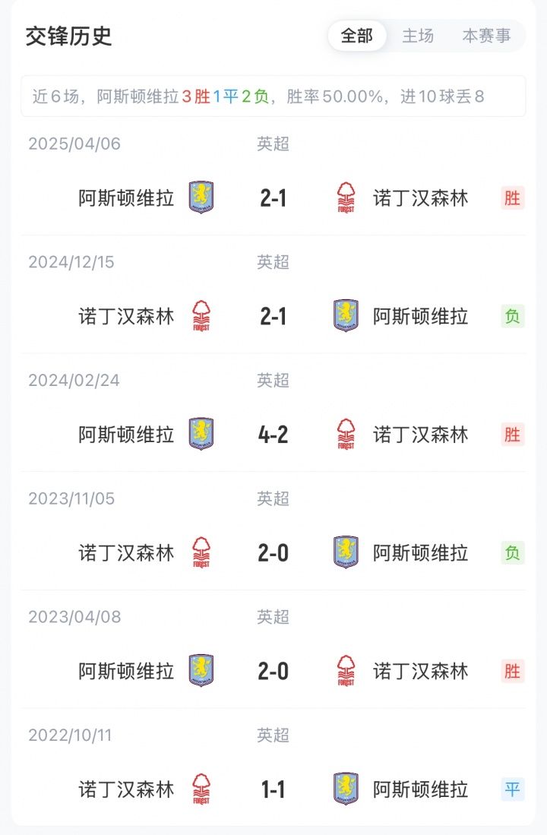Click Aston Villa crest in 2025/04/06 match

coord(201,198)
